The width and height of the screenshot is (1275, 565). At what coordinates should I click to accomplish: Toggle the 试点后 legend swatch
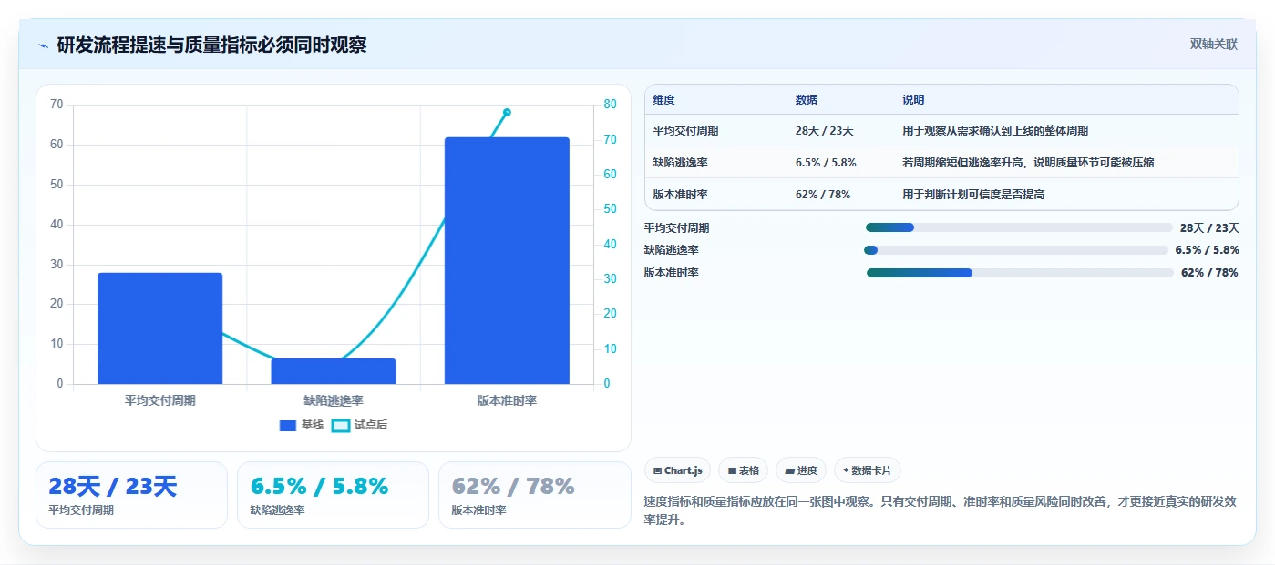point(340,425)
